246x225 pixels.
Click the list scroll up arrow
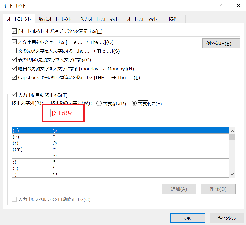pos(232,131)
